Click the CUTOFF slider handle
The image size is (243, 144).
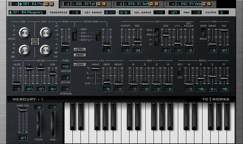[126, 45]
